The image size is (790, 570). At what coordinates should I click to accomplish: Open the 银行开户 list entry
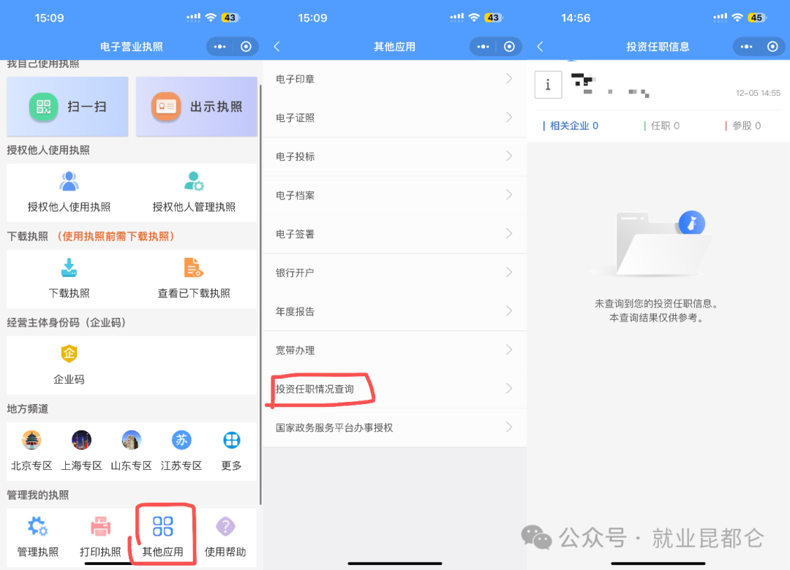[395, 273]
